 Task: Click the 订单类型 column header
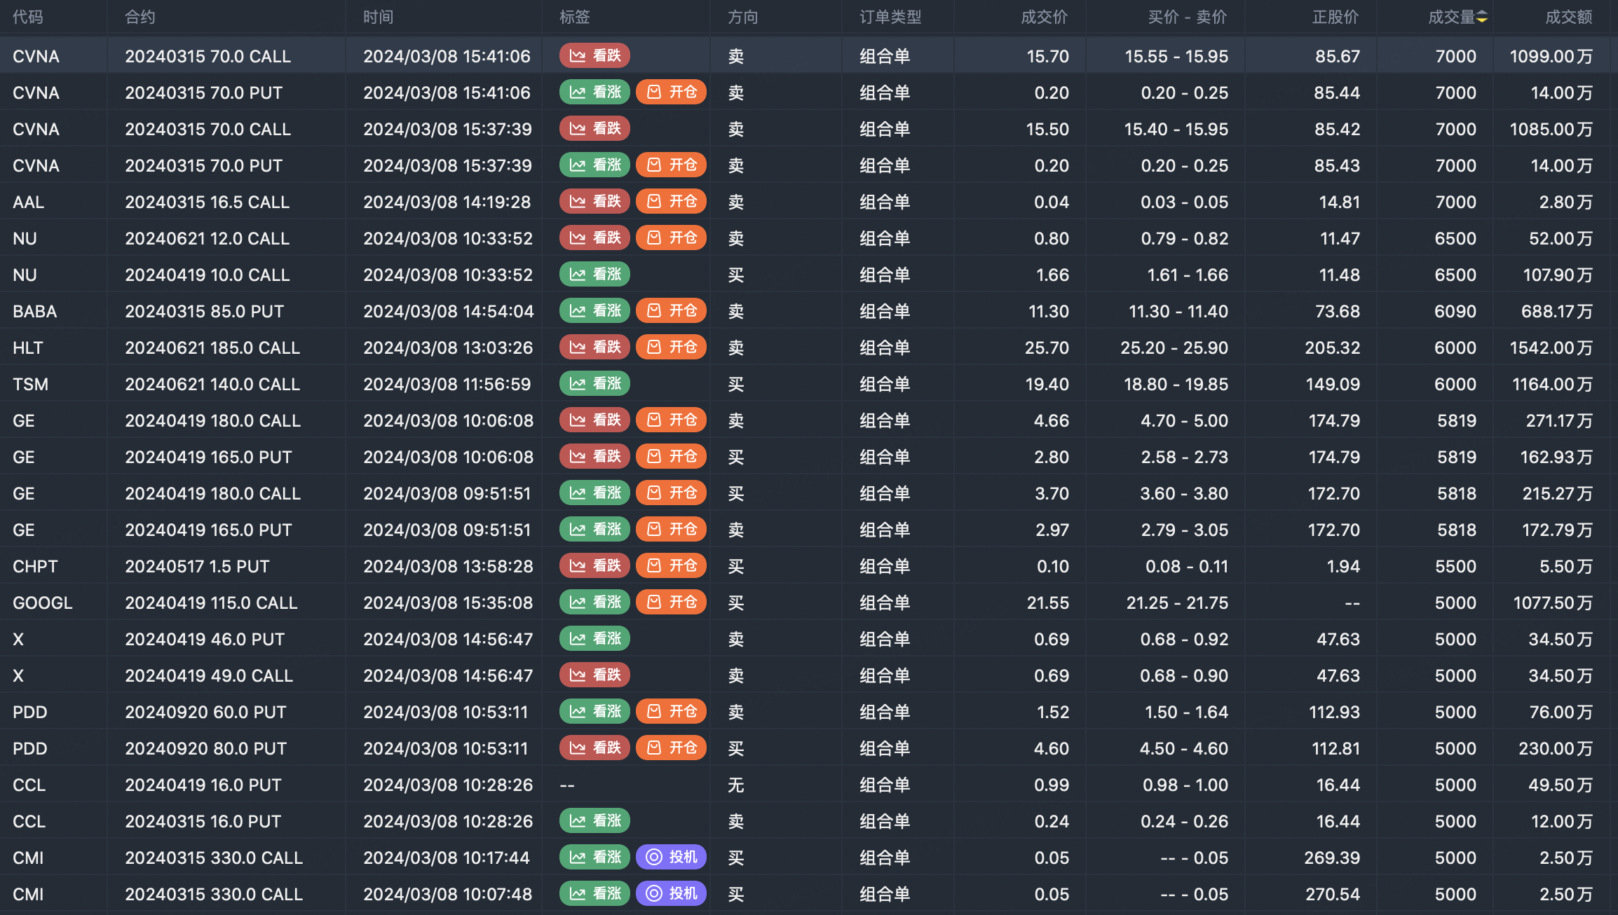coord(890,18)
